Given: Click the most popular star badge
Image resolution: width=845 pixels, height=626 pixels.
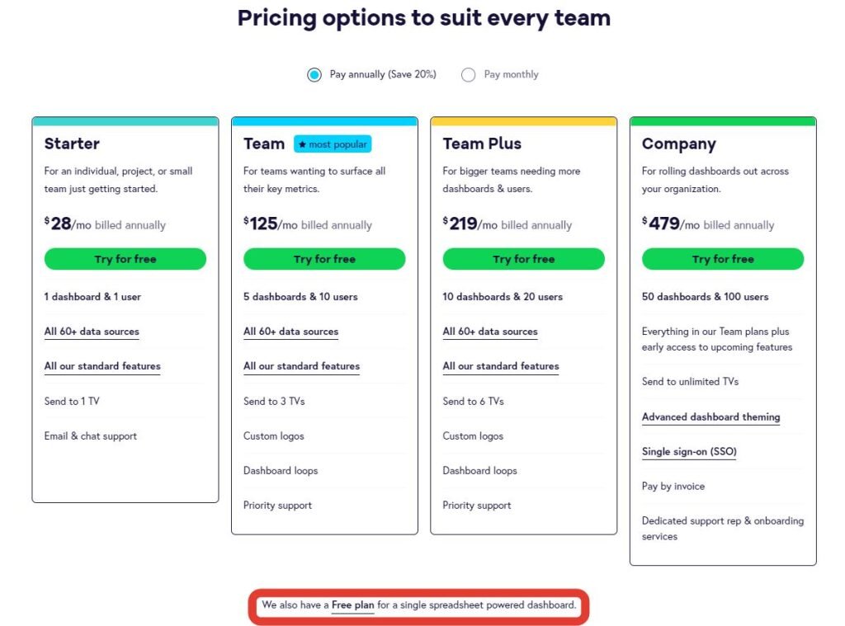Looking at the screenshot, I should 333,144.
